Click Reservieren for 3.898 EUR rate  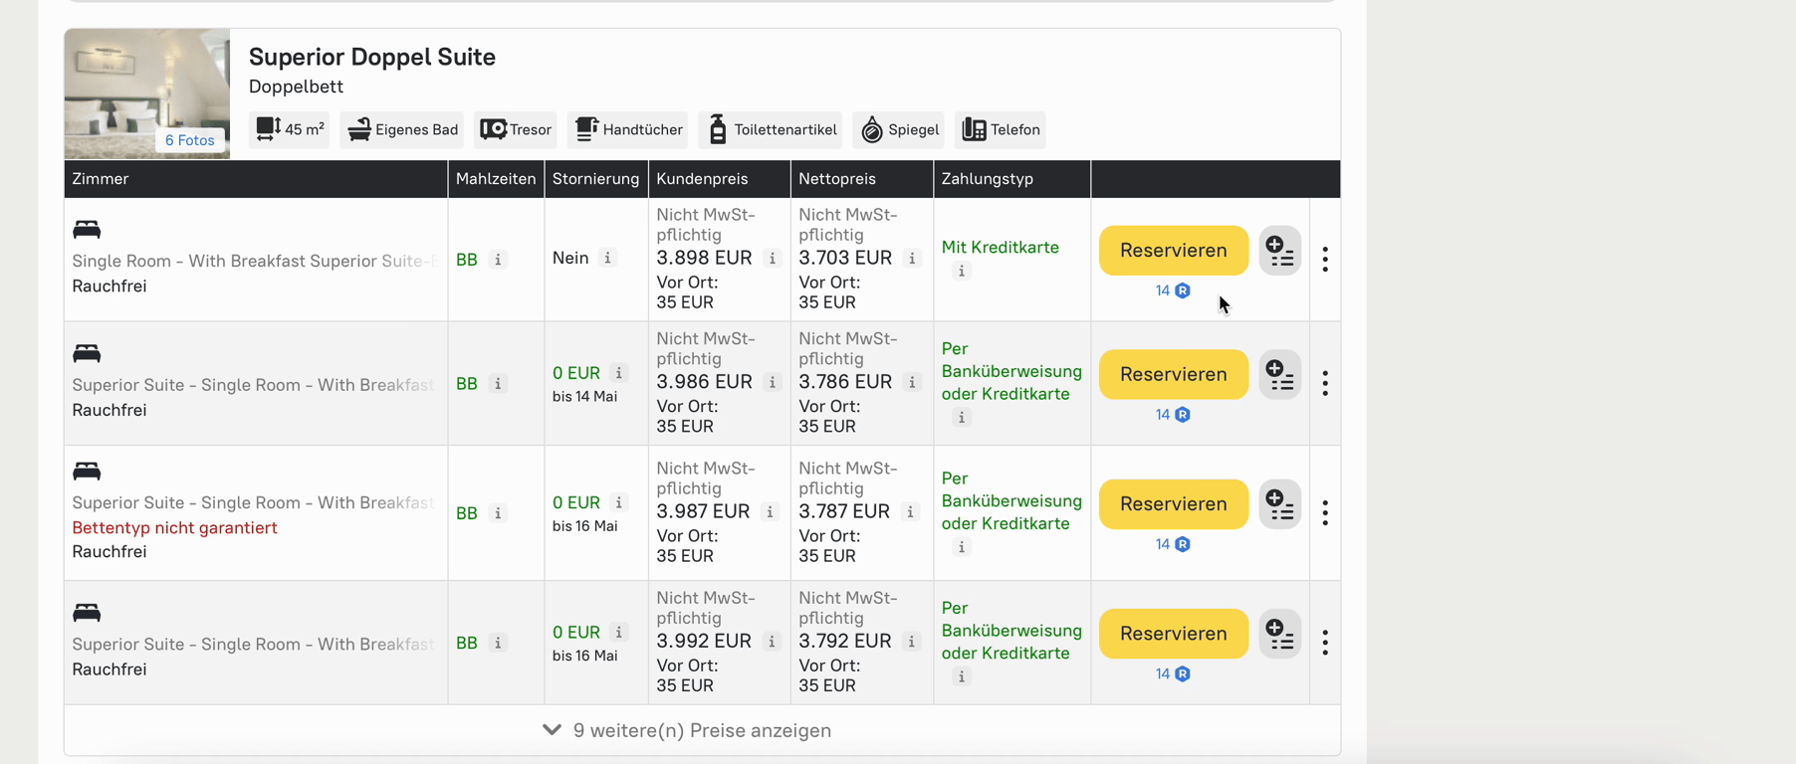pos(1173,251)
